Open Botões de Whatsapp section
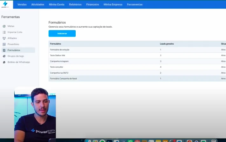Screen dimensions: 226x142 pyautogui.click(x=19, y=62)
